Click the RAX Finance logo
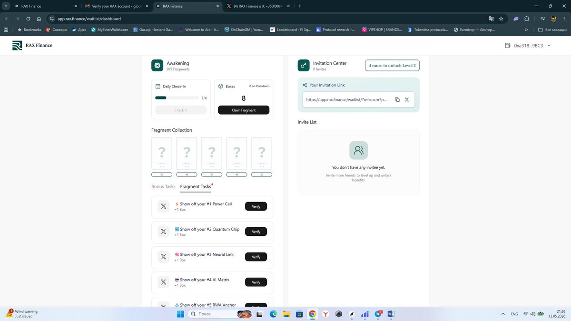This screenshot has height=321, width=571. [32, 46]
